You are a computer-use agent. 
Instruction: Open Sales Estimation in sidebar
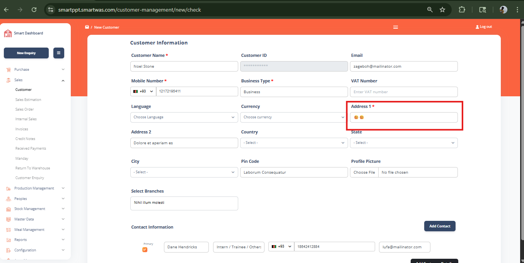[28, 100]
